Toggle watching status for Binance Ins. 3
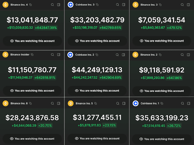Viewport: 194px width, 145px height. [162, 41]
